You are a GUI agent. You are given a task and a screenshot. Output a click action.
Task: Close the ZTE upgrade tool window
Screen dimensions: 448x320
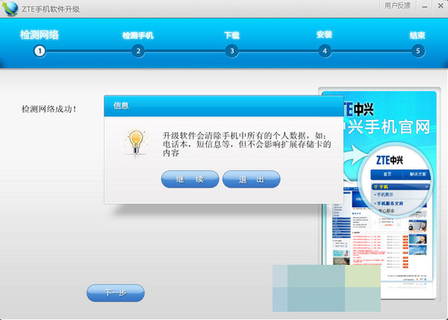(x=439, y=7)
